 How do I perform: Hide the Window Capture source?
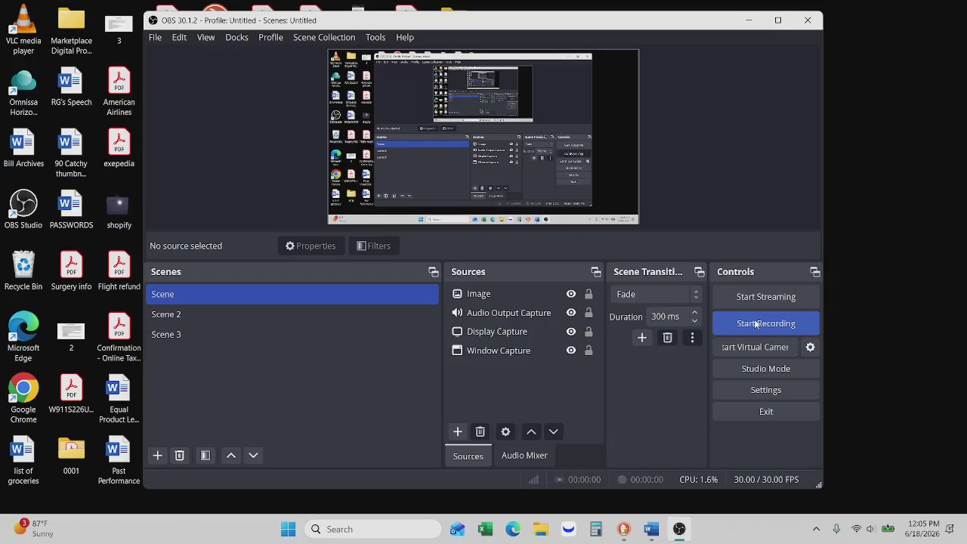click(x=570, y=351)
